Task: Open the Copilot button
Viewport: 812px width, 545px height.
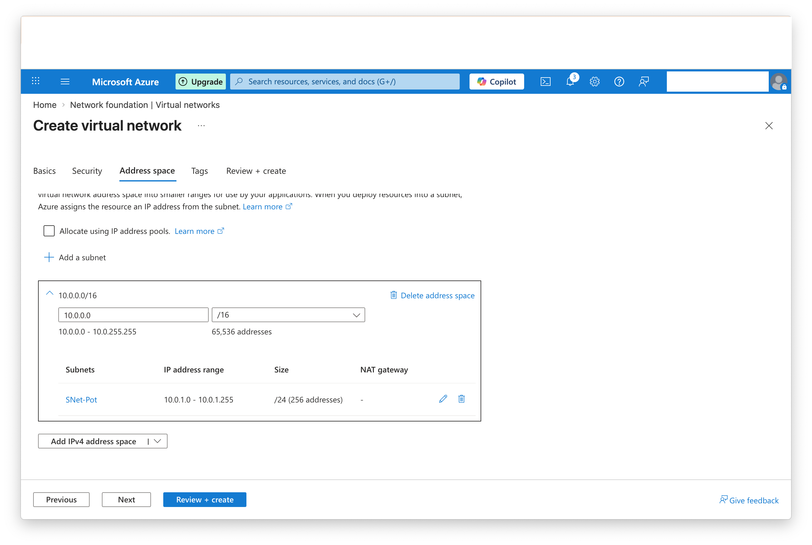Action: (497, 82)
